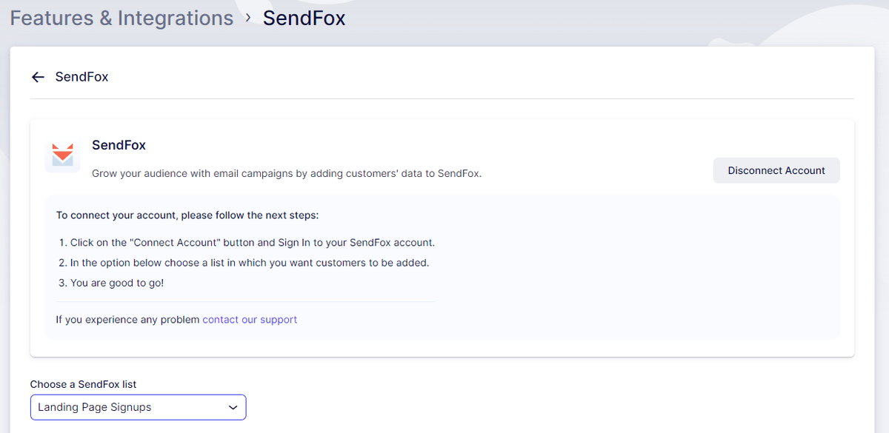Viewport: 889px width, 433px height.
Task: Select SendFox in the breadcrumb
Action: (304, 17)
